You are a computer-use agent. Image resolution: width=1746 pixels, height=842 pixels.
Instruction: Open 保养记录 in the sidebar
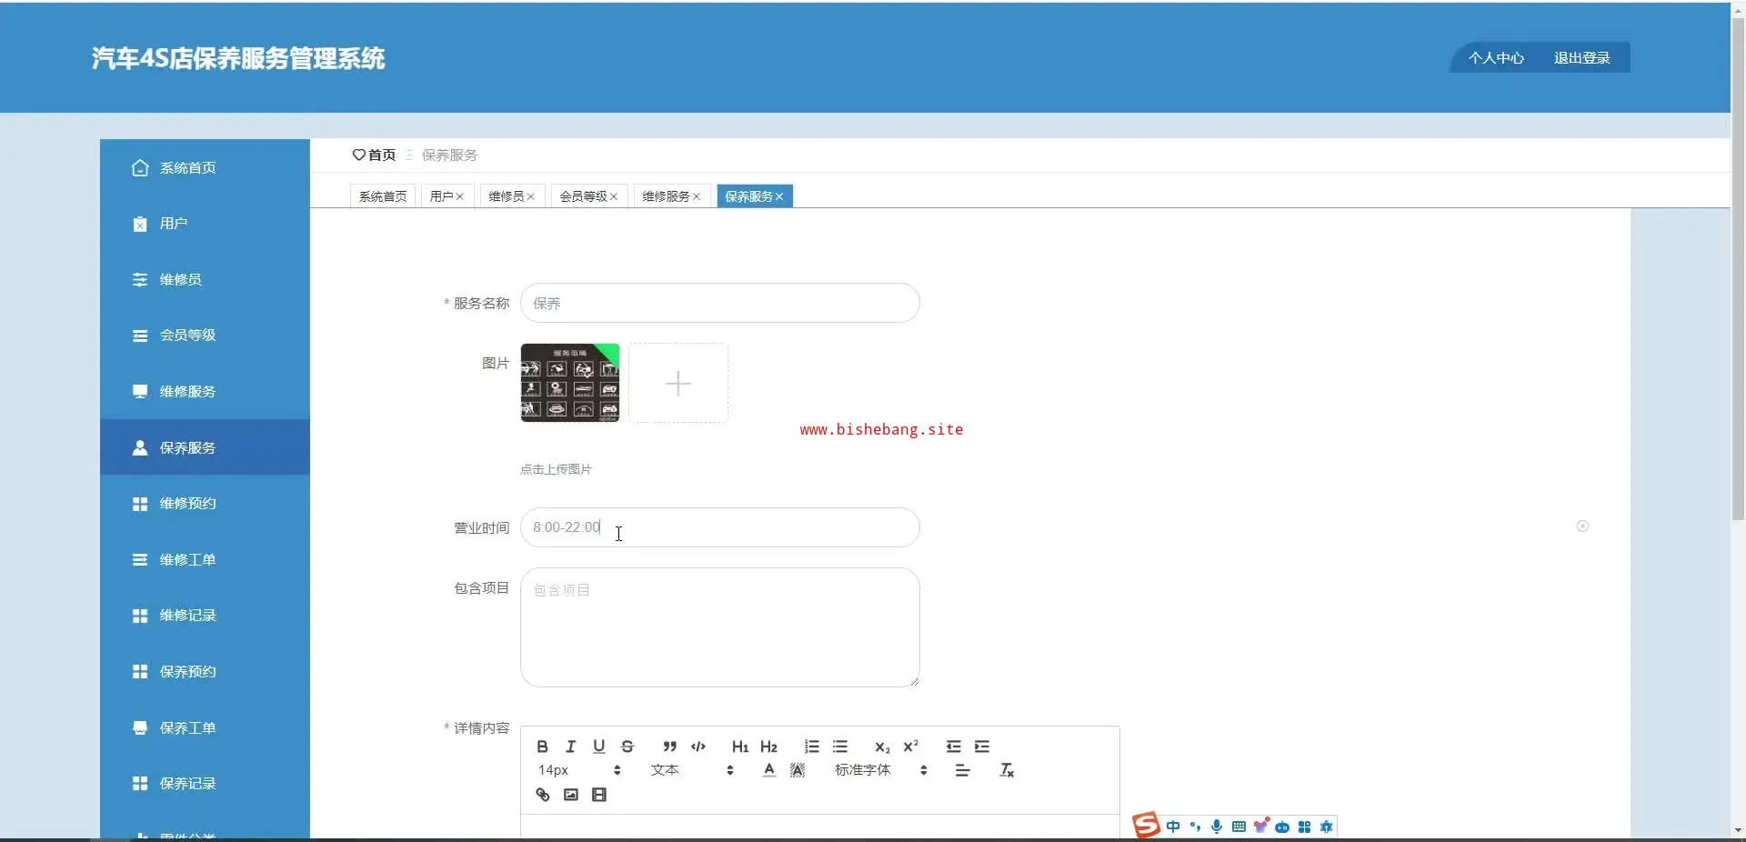tap(205, 784)
